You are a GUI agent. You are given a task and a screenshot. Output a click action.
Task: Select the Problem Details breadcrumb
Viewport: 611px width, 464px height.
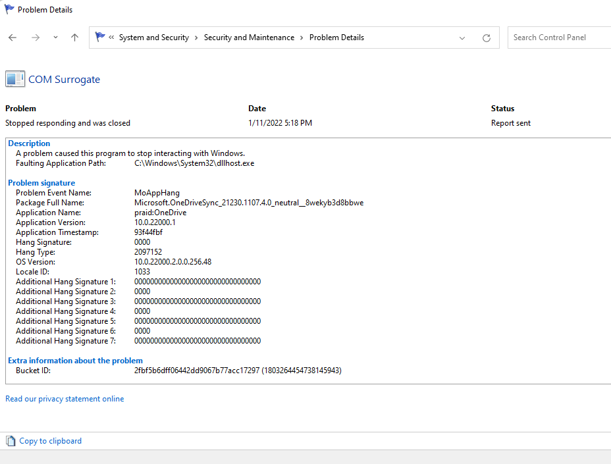pos(336,38)
